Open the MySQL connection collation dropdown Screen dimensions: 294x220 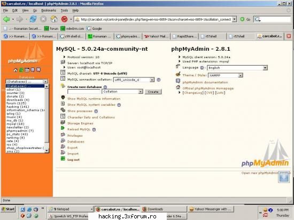click(134, 80)
